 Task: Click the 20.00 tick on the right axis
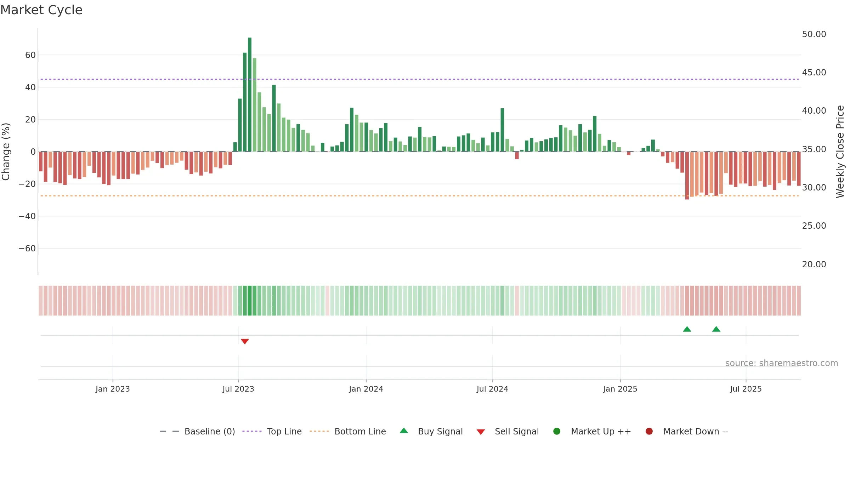click(x=814, y=264)
